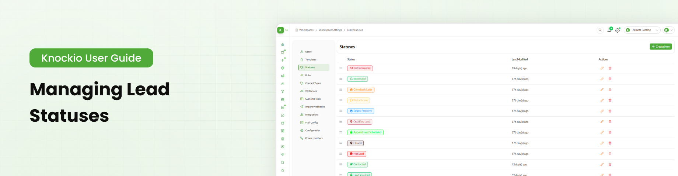Click drag handle of Closed row

point(341,143)
